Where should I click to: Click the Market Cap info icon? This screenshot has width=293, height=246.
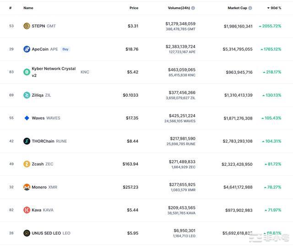(250, 8)
